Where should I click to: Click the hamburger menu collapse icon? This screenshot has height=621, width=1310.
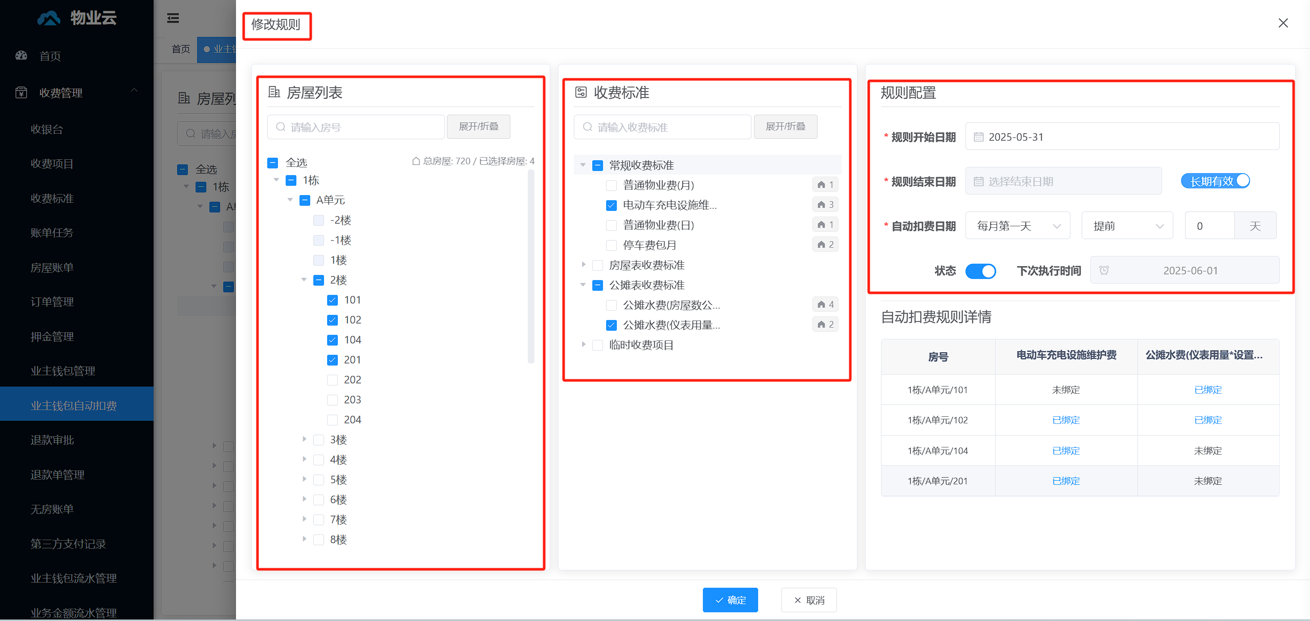173,18
